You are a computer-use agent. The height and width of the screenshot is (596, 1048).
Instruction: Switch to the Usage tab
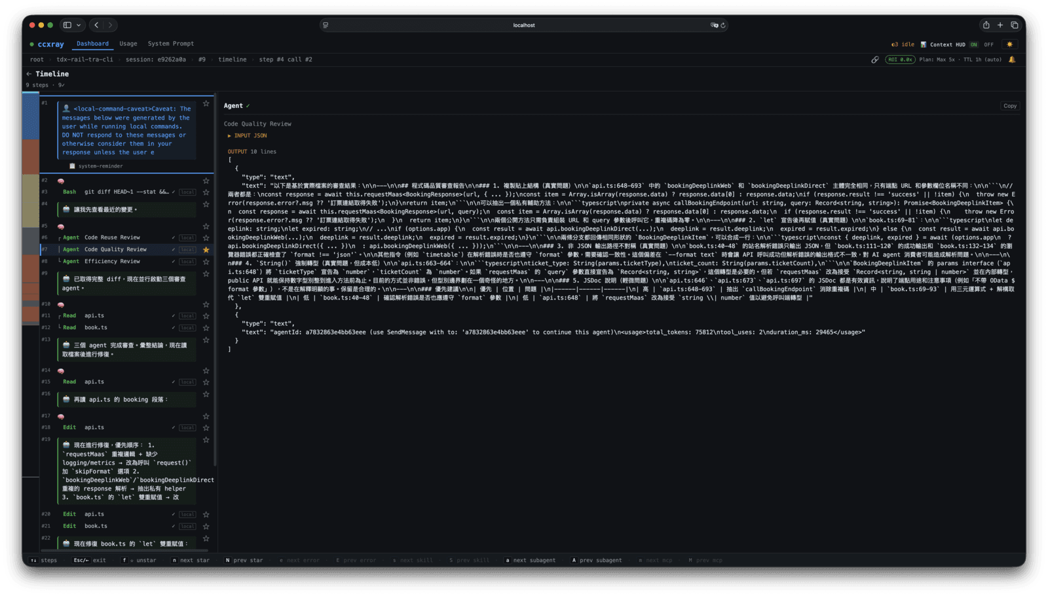tap(128, 44)
